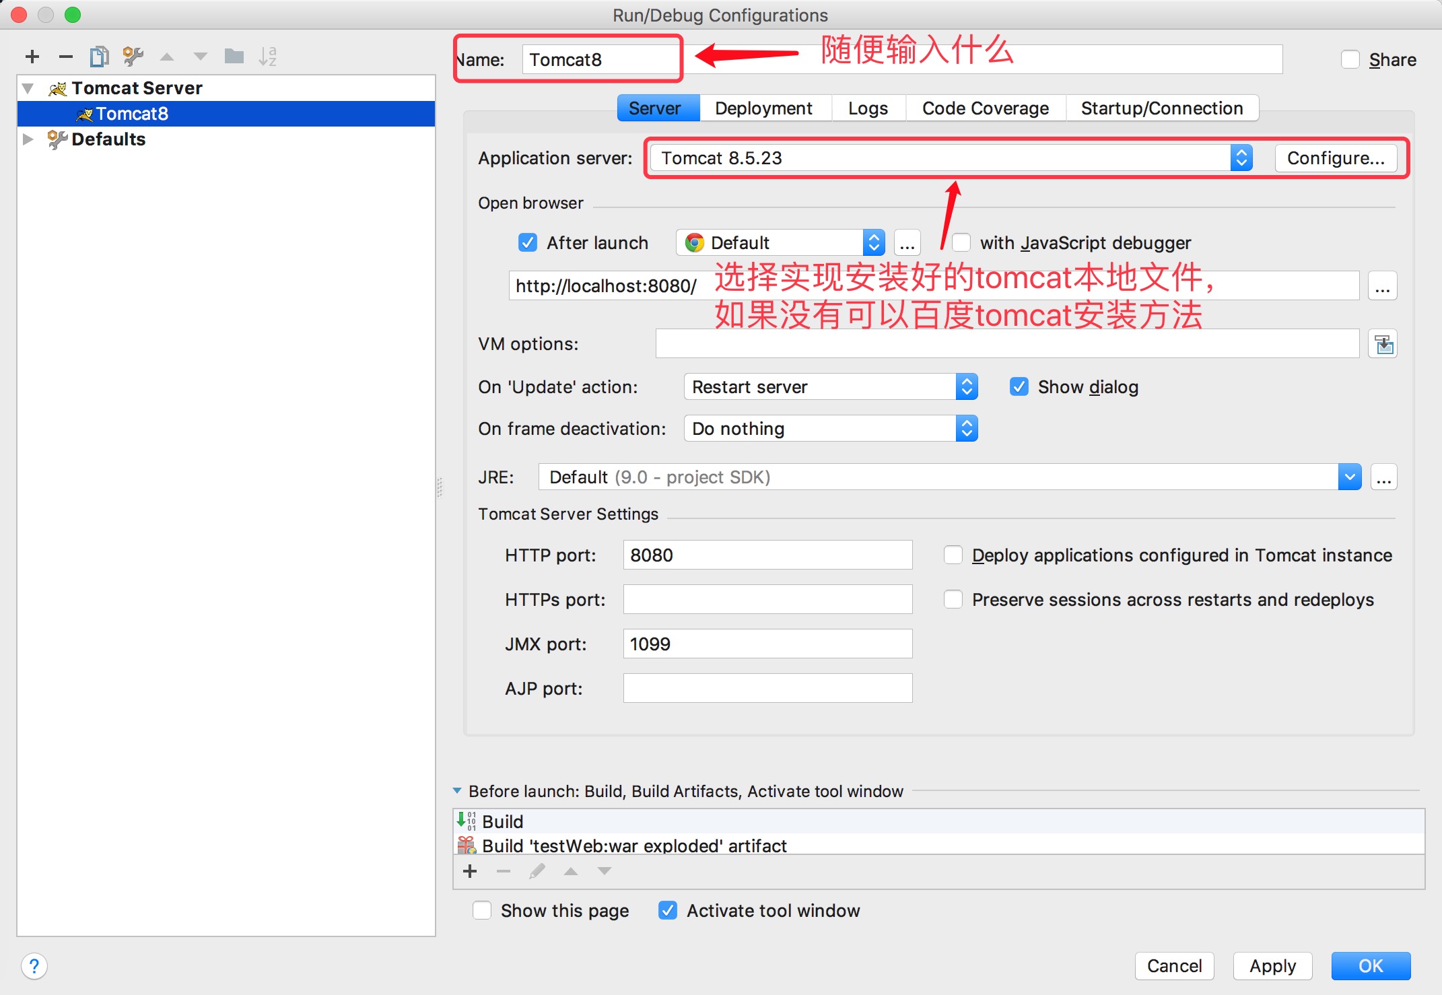Uncheck After launch checkbox
The width and height of the screenshot is (1442, 995).
point(528,242)
